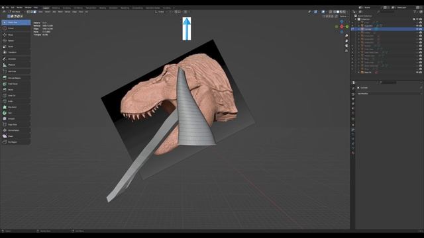Open the Options dropdown in viewport
Viewport: 424px width, 238px height.
pyautogui.click(x=343, y=16)
